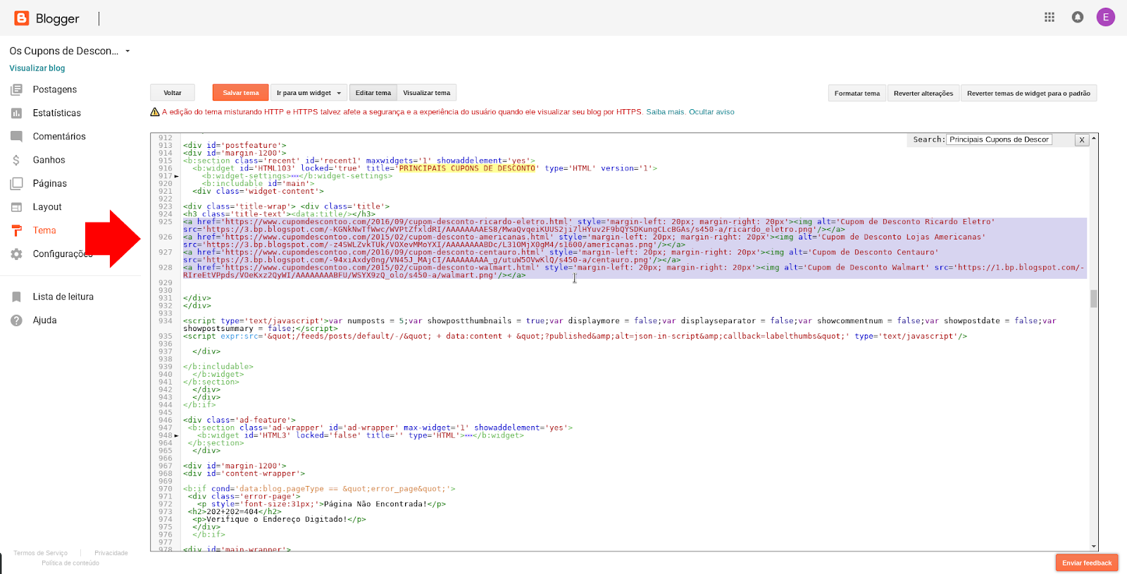This screenshot has height=574, width=1127.
Task: Open Ajuda in the sidebar
Action: 44,320
